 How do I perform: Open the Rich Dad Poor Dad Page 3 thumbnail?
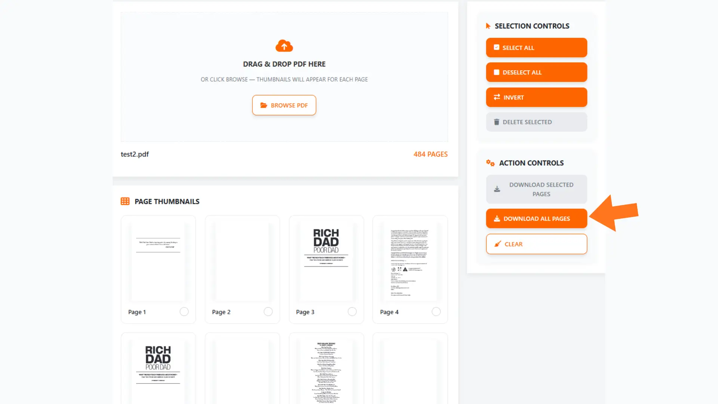point(326,262)
